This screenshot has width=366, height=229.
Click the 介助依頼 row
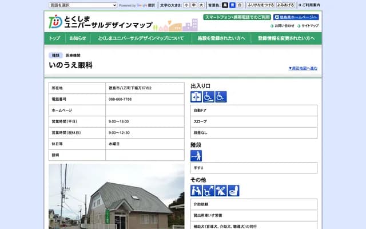click(x=254, y=204)
